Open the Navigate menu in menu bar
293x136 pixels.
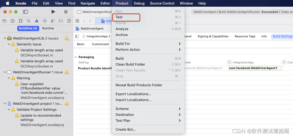coord(88,3)
